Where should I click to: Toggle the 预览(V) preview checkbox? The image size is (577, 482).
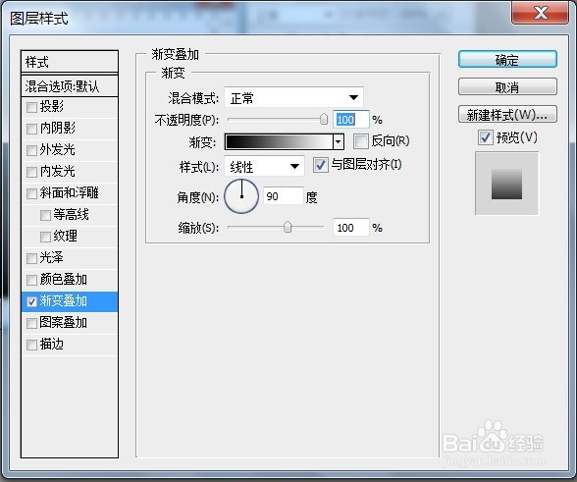click(486, 137)
